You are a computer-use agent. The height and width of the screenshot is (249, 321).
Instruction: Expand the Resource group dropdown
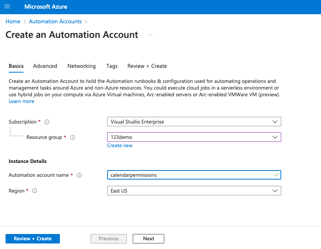194,137
